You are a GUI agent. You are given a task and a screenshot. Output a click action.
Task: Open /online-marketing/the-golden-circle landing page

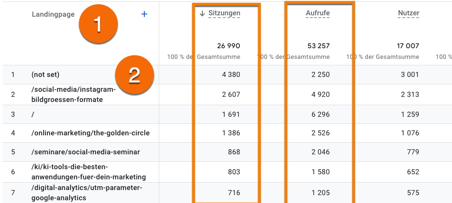click(90, 133)
